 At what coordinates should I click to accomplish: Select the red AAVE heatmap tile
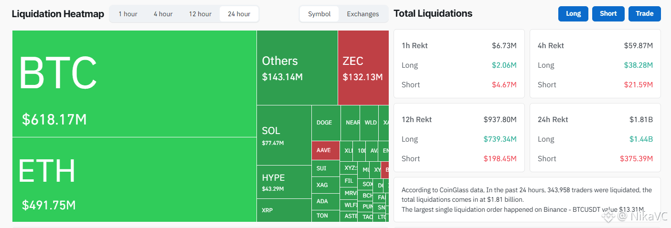tap(326, 150)
